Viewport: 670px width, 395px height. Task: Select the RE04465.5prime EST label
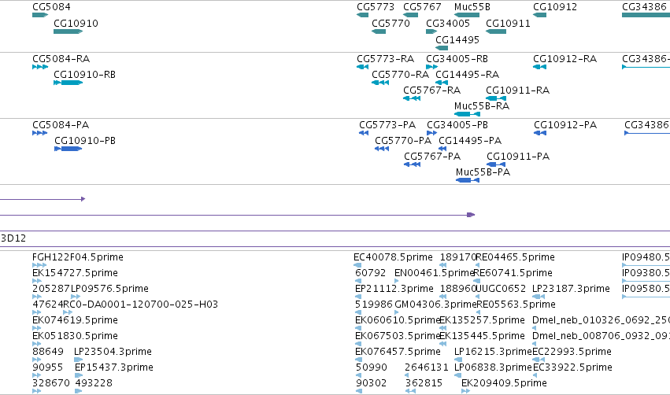pos(516,257)
